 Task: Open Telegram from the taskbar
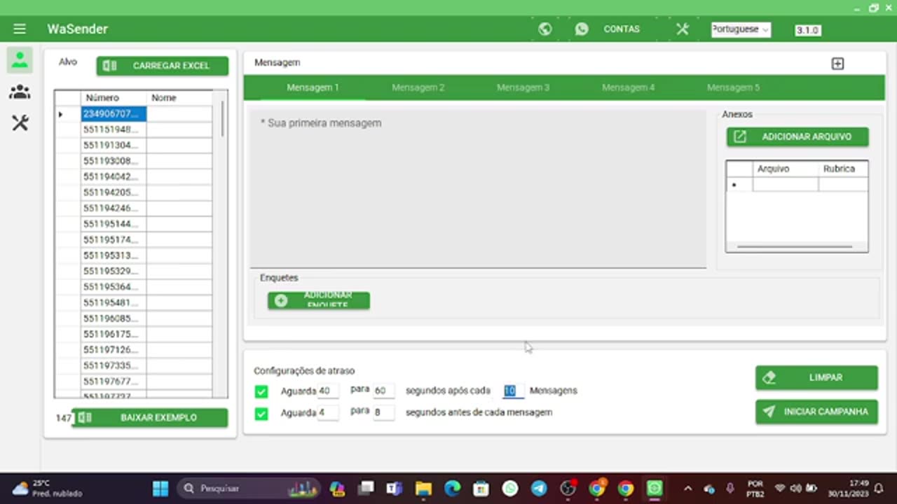pyautogui.click(x=539, y=488)
